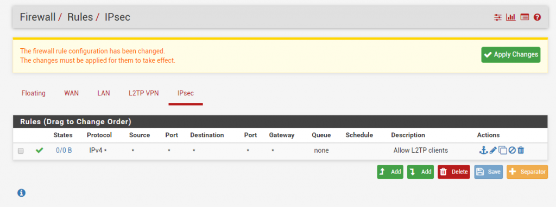Image resolution: width=556 pixels, height=207 pixels.
Task: Select the Allow L2TP clients rule checkbox
Action: pyautogui.click(x=21, y=151)
